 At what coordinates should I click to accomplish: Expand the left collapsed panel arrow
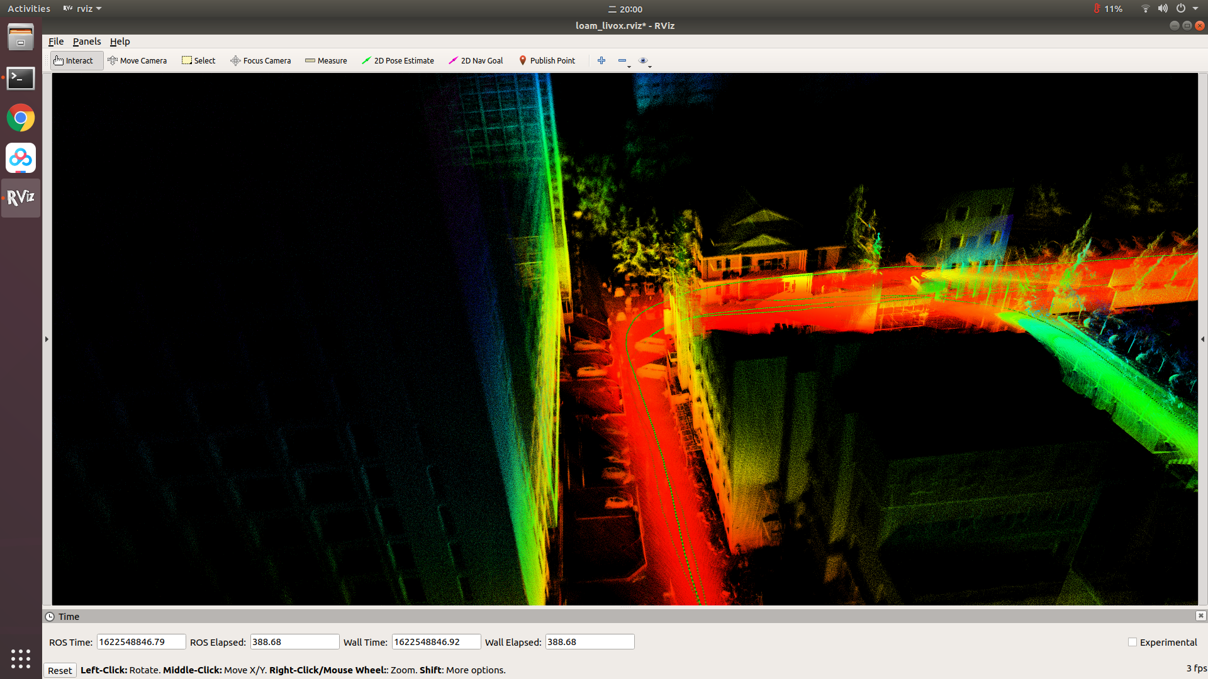[47, 339]
